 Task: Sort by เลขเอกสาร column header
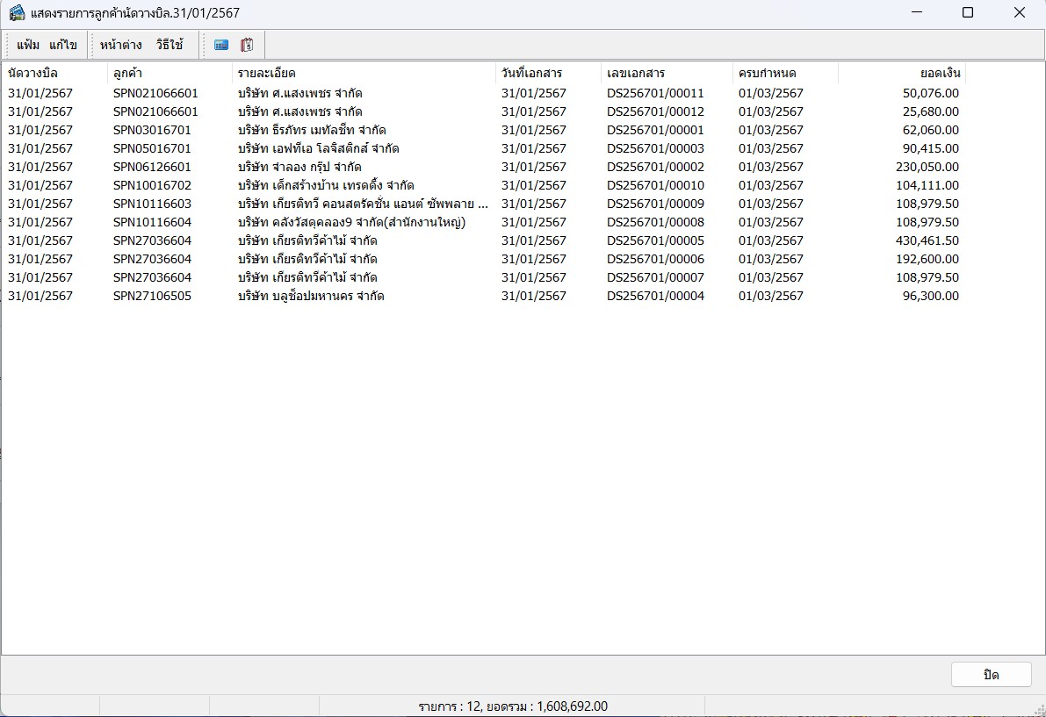click(667, 74)
